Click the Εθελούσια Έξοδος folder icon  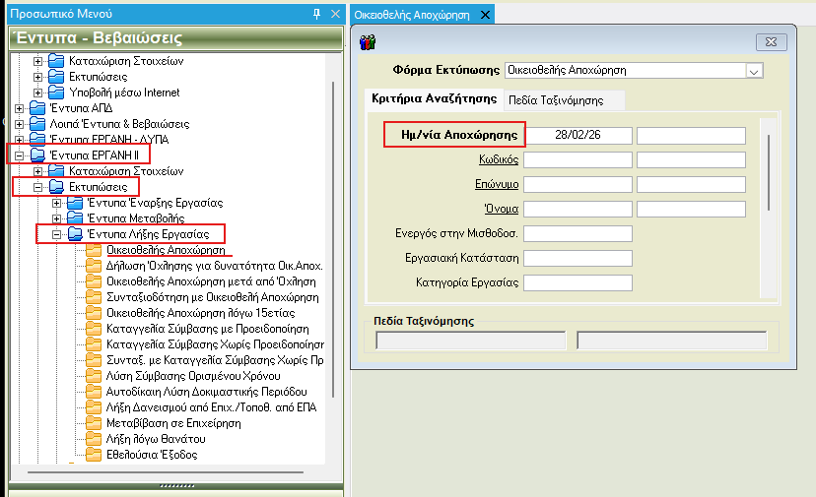click(94, 455)
